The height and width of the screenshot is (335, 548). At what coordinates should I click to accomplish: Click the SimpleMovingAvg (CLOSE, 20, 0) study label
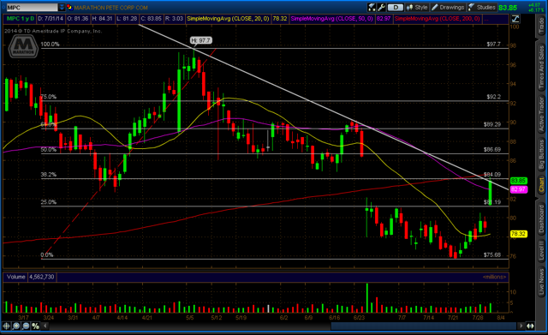(228, 19)
